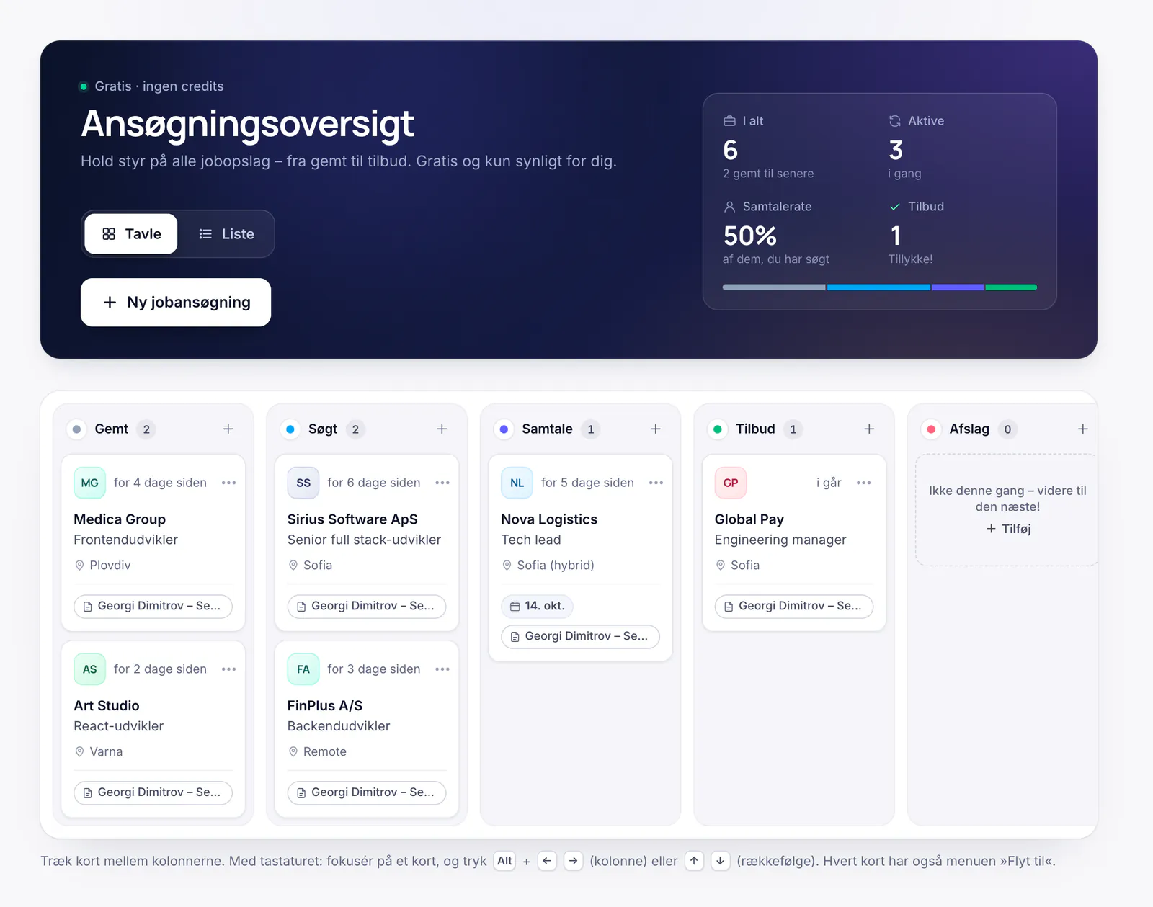Click the I alt briefcase icon
This screenshot has height=907, width=1153.
click(729, 121)
